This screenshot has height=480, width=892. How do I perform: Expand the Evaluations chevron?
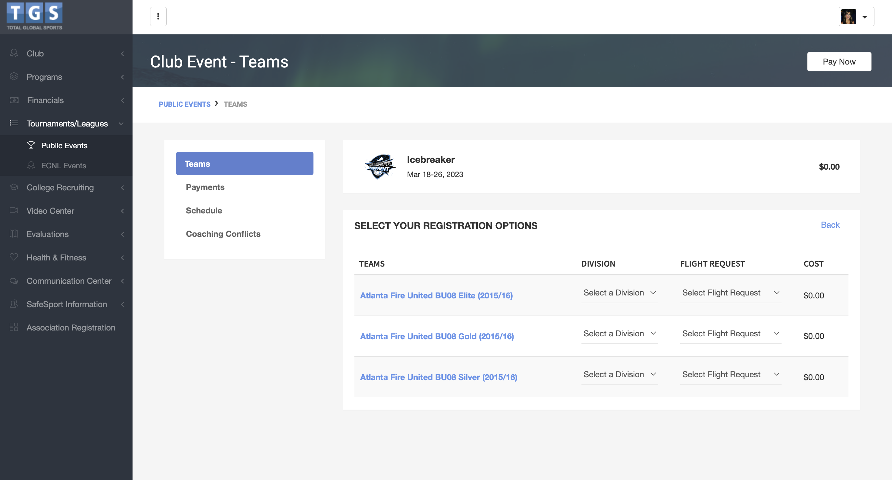[x=122, y=234]
